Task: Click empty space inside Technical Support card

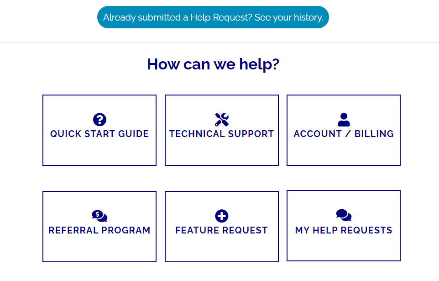Action: coord(222,153)
